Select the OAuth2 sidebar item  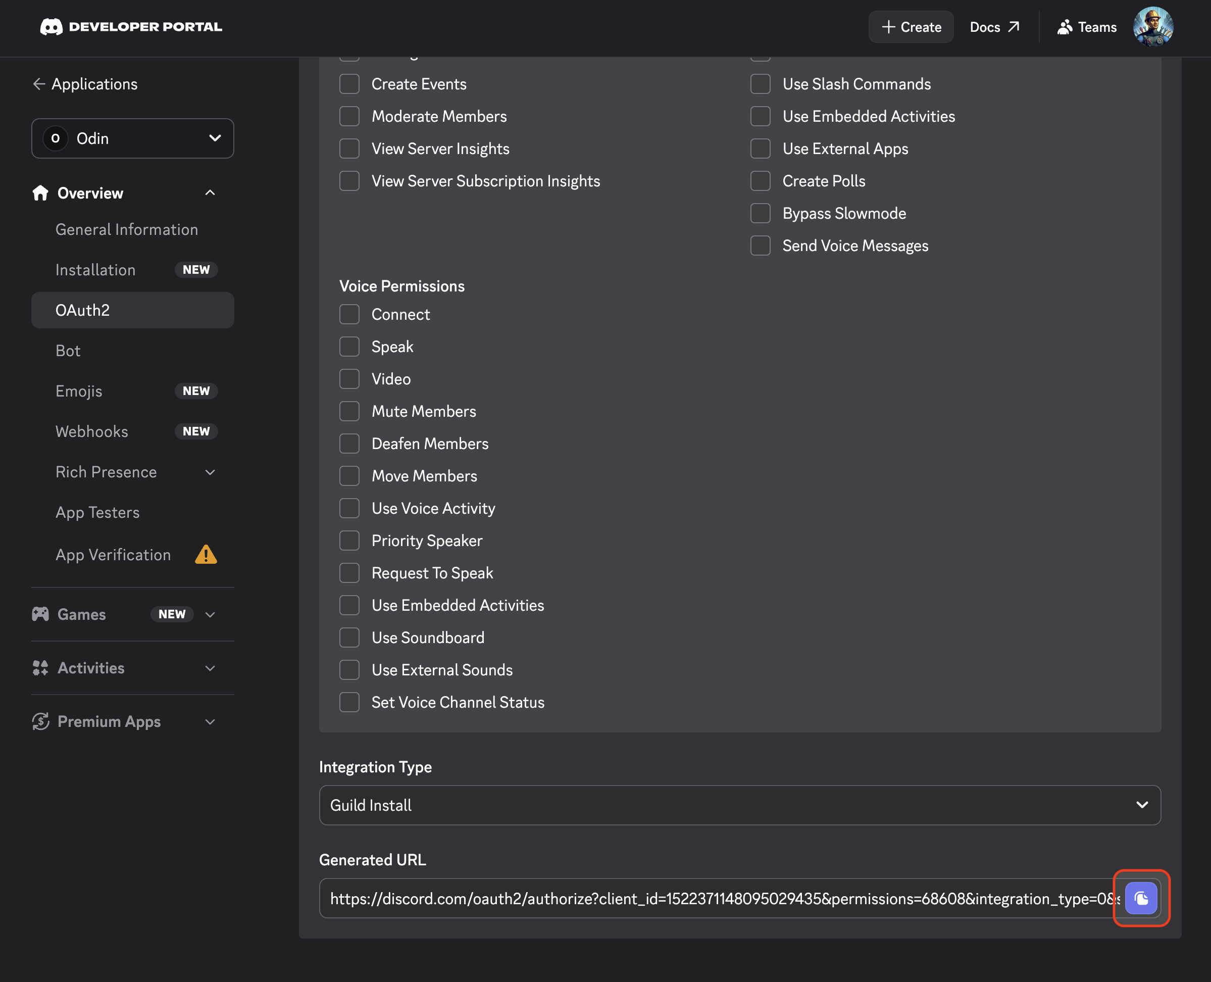tap(133, 310)
